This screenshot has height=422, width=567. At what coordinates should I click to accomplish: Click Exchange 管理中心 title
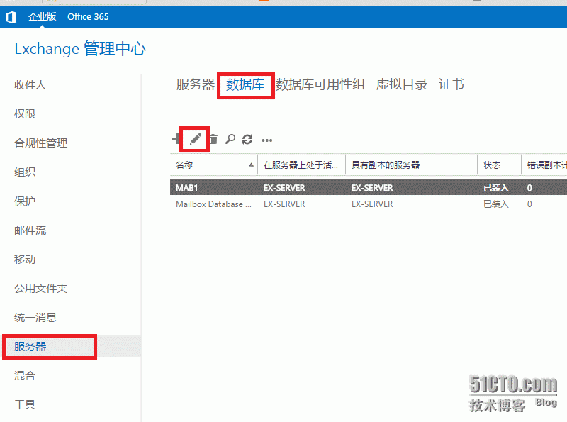[x=80, y=49]
